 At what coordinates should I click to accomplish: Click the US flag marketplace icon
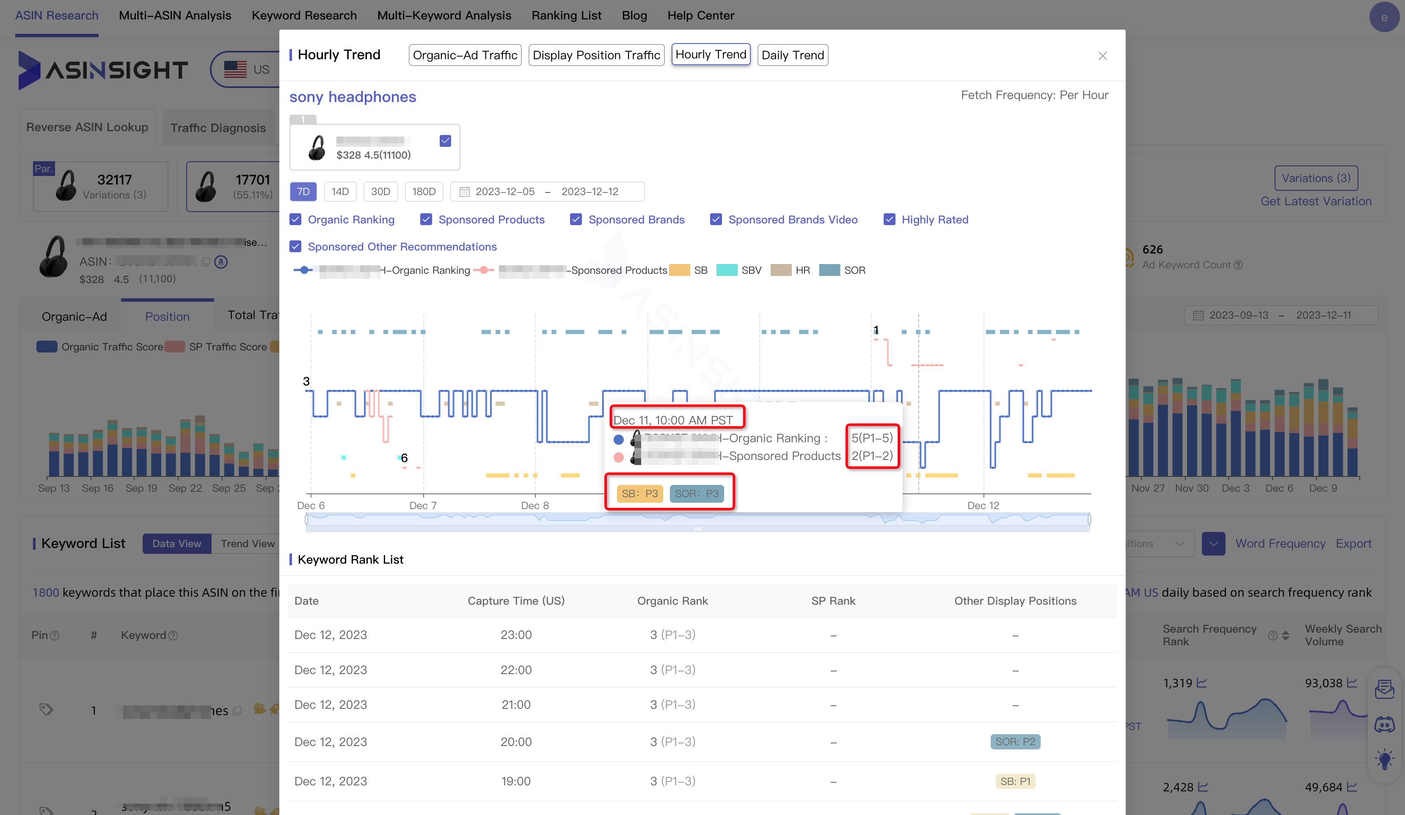(x=235, y=69)
